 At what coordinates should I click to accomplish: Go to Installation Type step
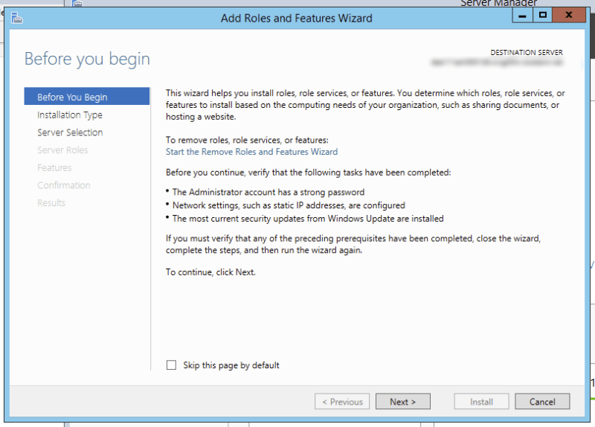coord(70,115)
